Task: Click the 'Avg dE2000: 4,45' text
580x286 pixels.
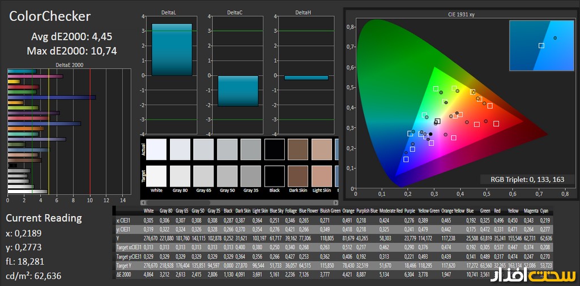Action: (x=72, y=37)
